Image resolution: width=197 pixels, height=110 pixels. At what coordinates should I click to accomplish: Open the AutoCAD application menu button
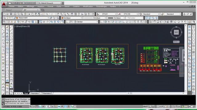coord(4,4)
